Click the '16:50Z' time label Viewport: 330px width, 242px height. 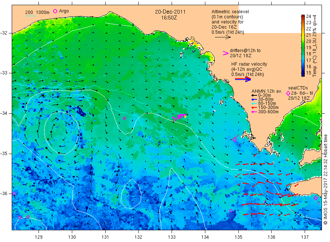[169, 18]
